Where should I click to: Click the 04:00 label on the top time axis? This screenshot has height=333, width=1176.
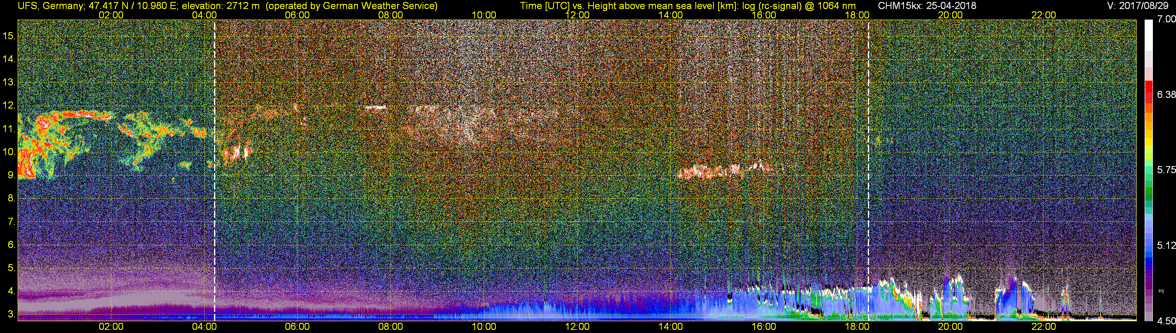coord(204,15)
